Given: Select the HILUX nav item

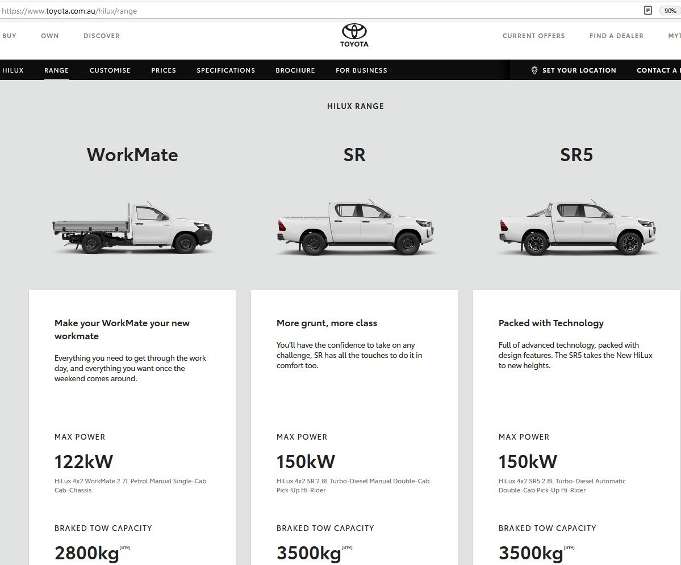Looking at the screenshot, I should tap(13, 70).
